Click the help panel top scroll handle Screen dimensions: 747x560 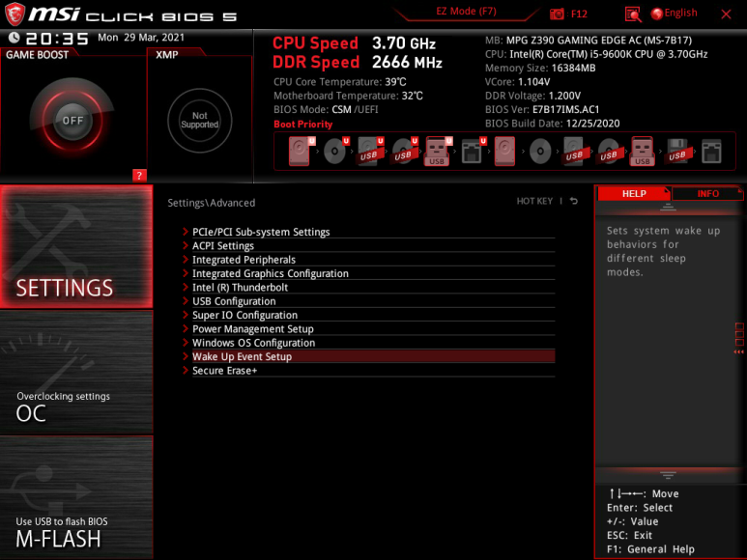click(x=668, y=207)
